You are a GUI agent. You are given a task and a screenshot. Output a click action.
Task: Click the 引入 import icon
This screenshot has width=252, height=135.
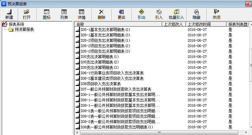coord(159,14)
